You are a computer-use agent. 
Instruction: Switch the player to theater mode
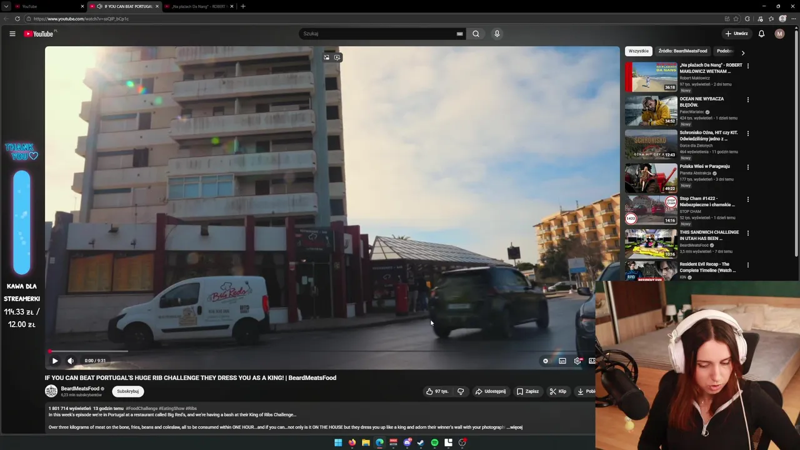tap(591, 361)
